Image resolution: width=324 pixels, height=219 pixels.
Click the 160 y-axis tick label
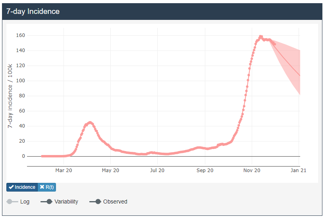tap(20, 35)
